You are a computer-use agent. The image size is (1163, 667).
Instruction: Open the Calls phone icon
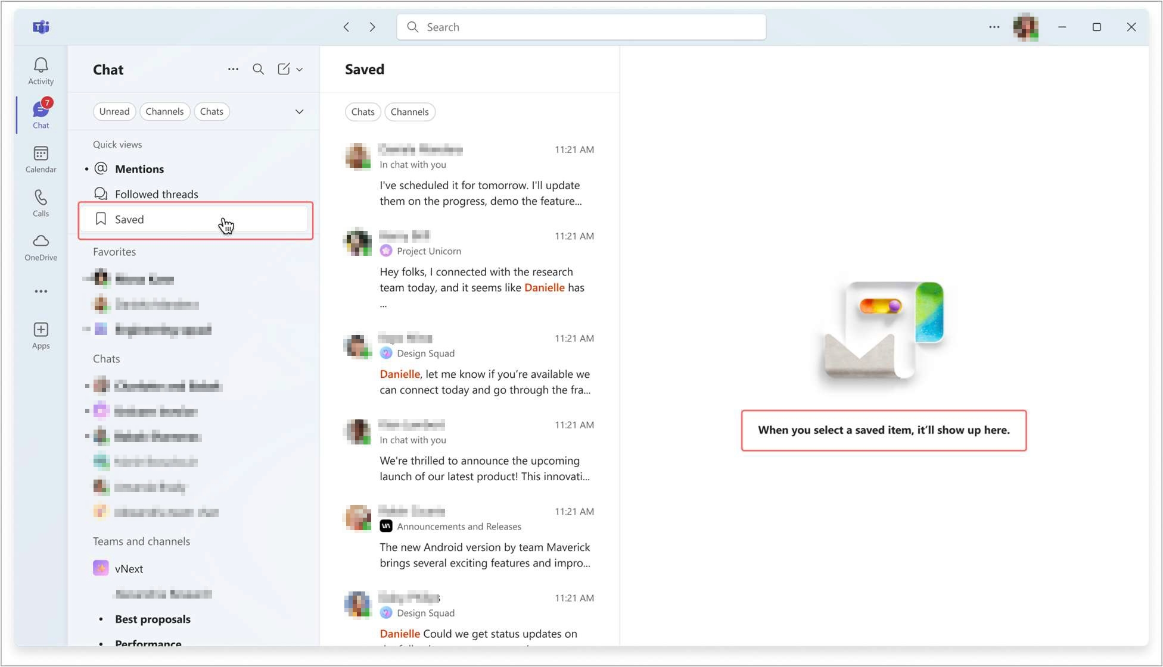pos(41,198)
